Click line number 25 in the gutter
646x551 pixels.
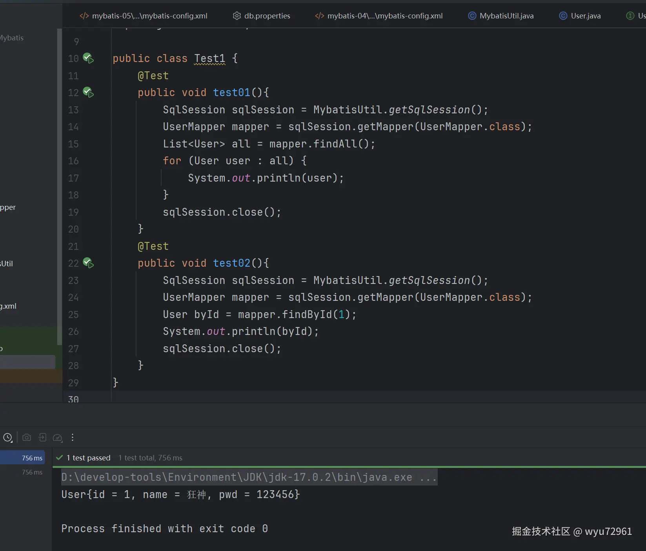pos(73,315)
